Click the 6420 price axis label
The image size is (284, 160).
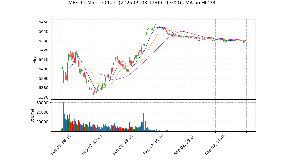[43, 50]
